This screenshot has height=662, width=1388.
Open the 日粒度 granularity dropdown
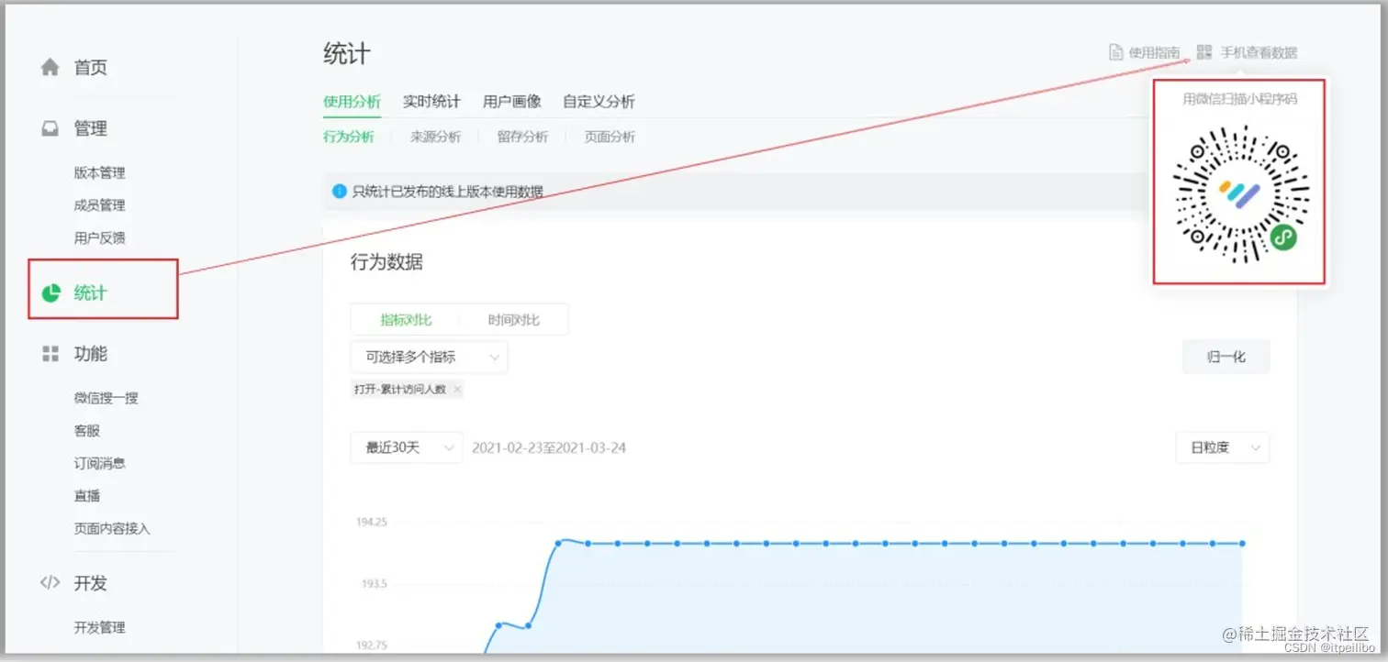1223,447
